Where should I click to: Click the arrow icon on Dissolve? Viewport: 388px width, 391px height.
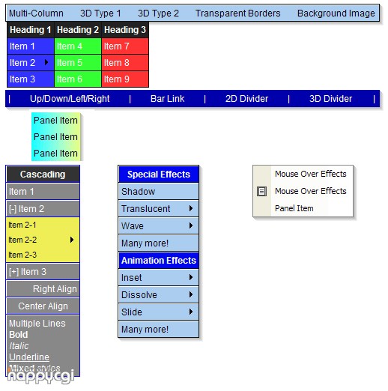(x=191, y=294)
